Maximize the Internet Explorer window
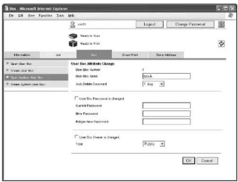 pos(226,9)
